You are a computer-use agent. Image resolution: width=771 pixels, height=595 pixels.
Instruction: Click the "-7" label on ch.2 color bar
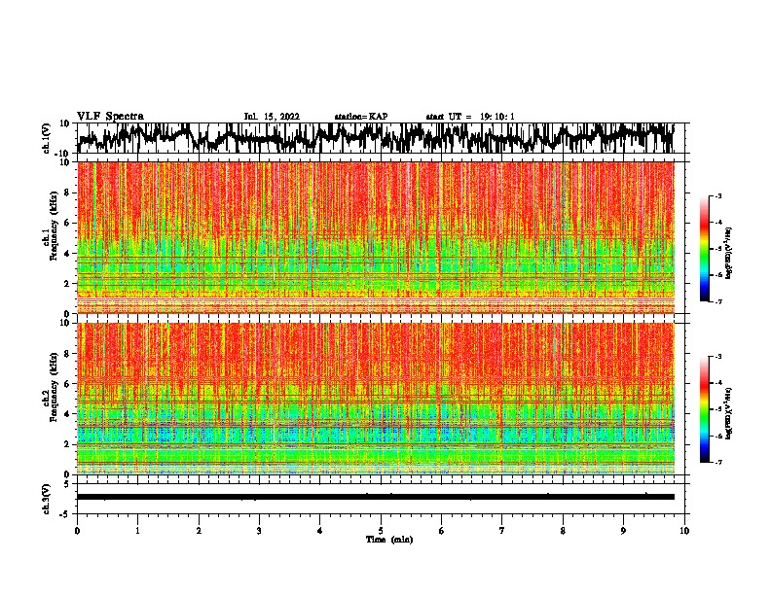point(718,462)
